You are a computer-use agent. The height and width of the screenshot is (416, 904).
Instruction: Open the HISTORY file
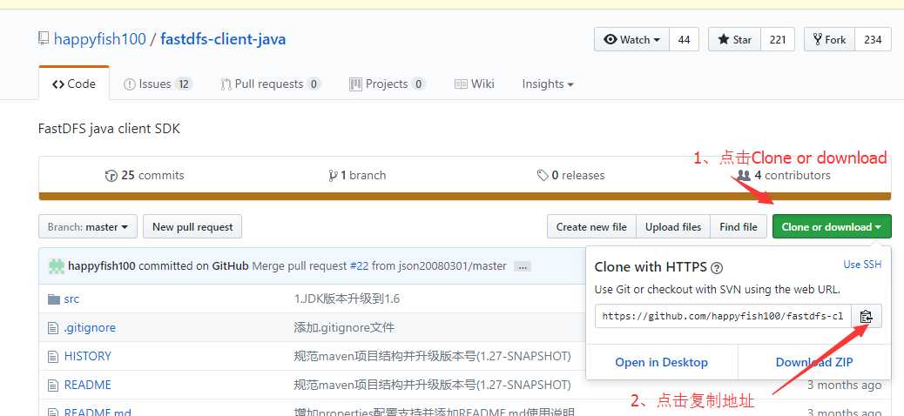(x=88, y=356)
